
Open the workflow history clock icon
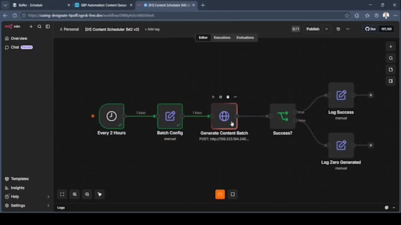(x=338, y=29)
